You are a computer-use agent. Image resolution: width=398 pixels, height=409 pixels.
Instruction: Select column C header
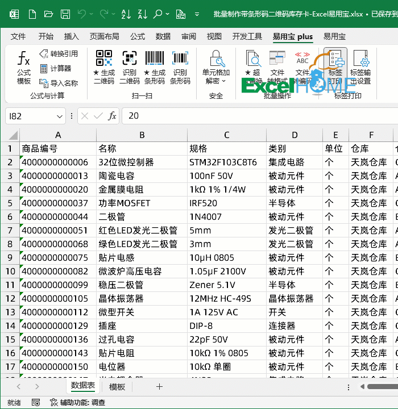click(x=227, y=135)
